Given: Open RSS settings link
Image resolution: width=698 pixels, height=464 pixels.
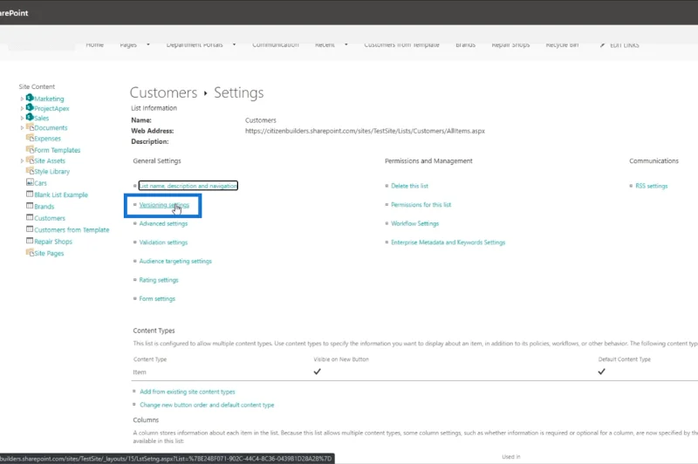Looking at the screenshot, I should tap(651, 186).
